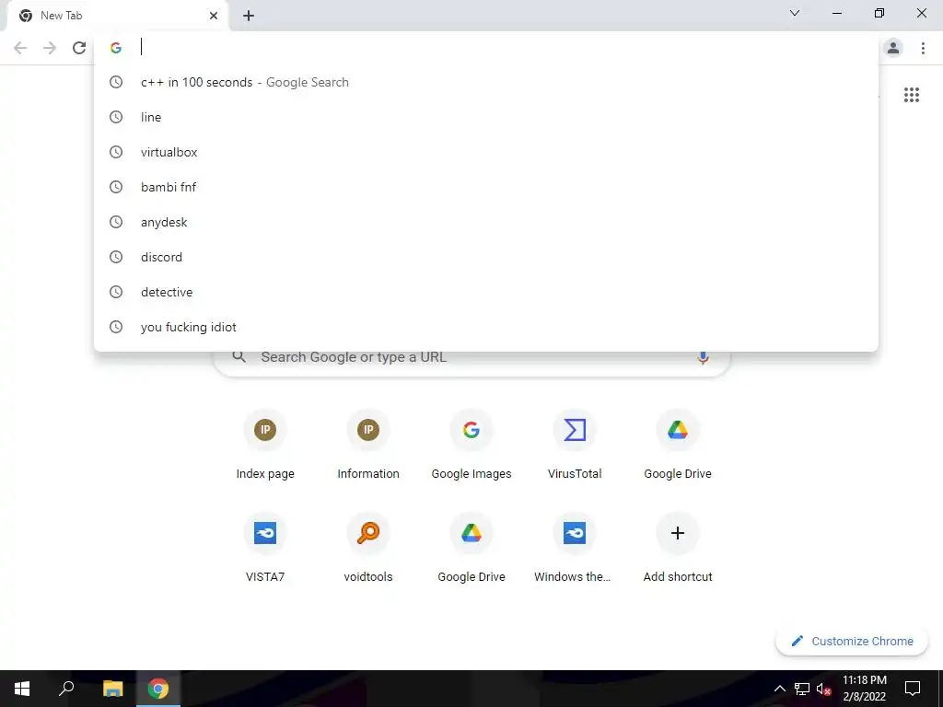
Task: Click the voice search microphone icon
Action: point(703,357)
